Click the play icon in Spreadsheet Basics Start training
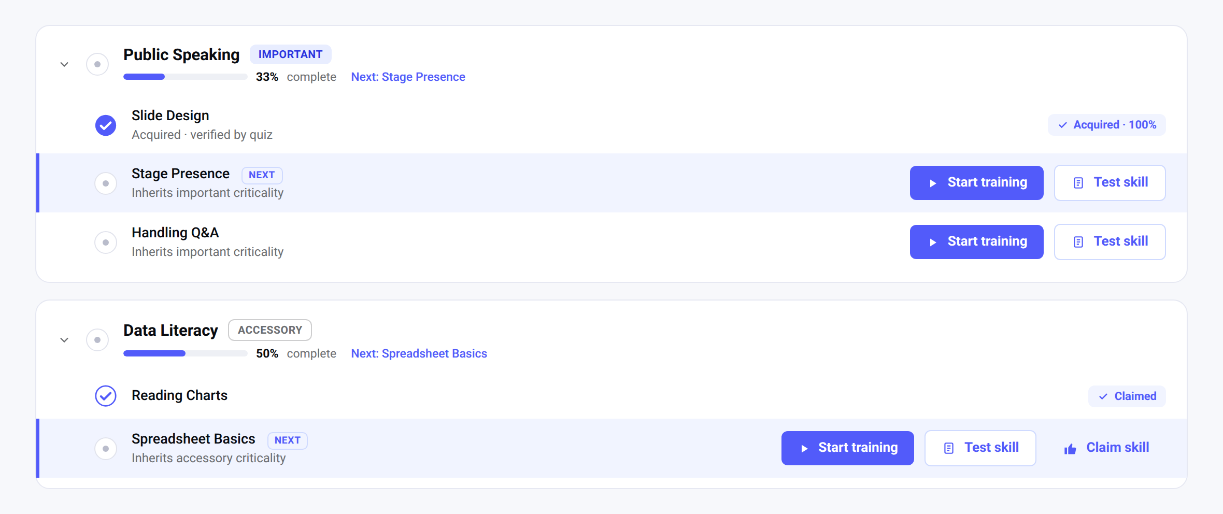The width and height of the screenshot is (1223, 514). click(804, 448)
